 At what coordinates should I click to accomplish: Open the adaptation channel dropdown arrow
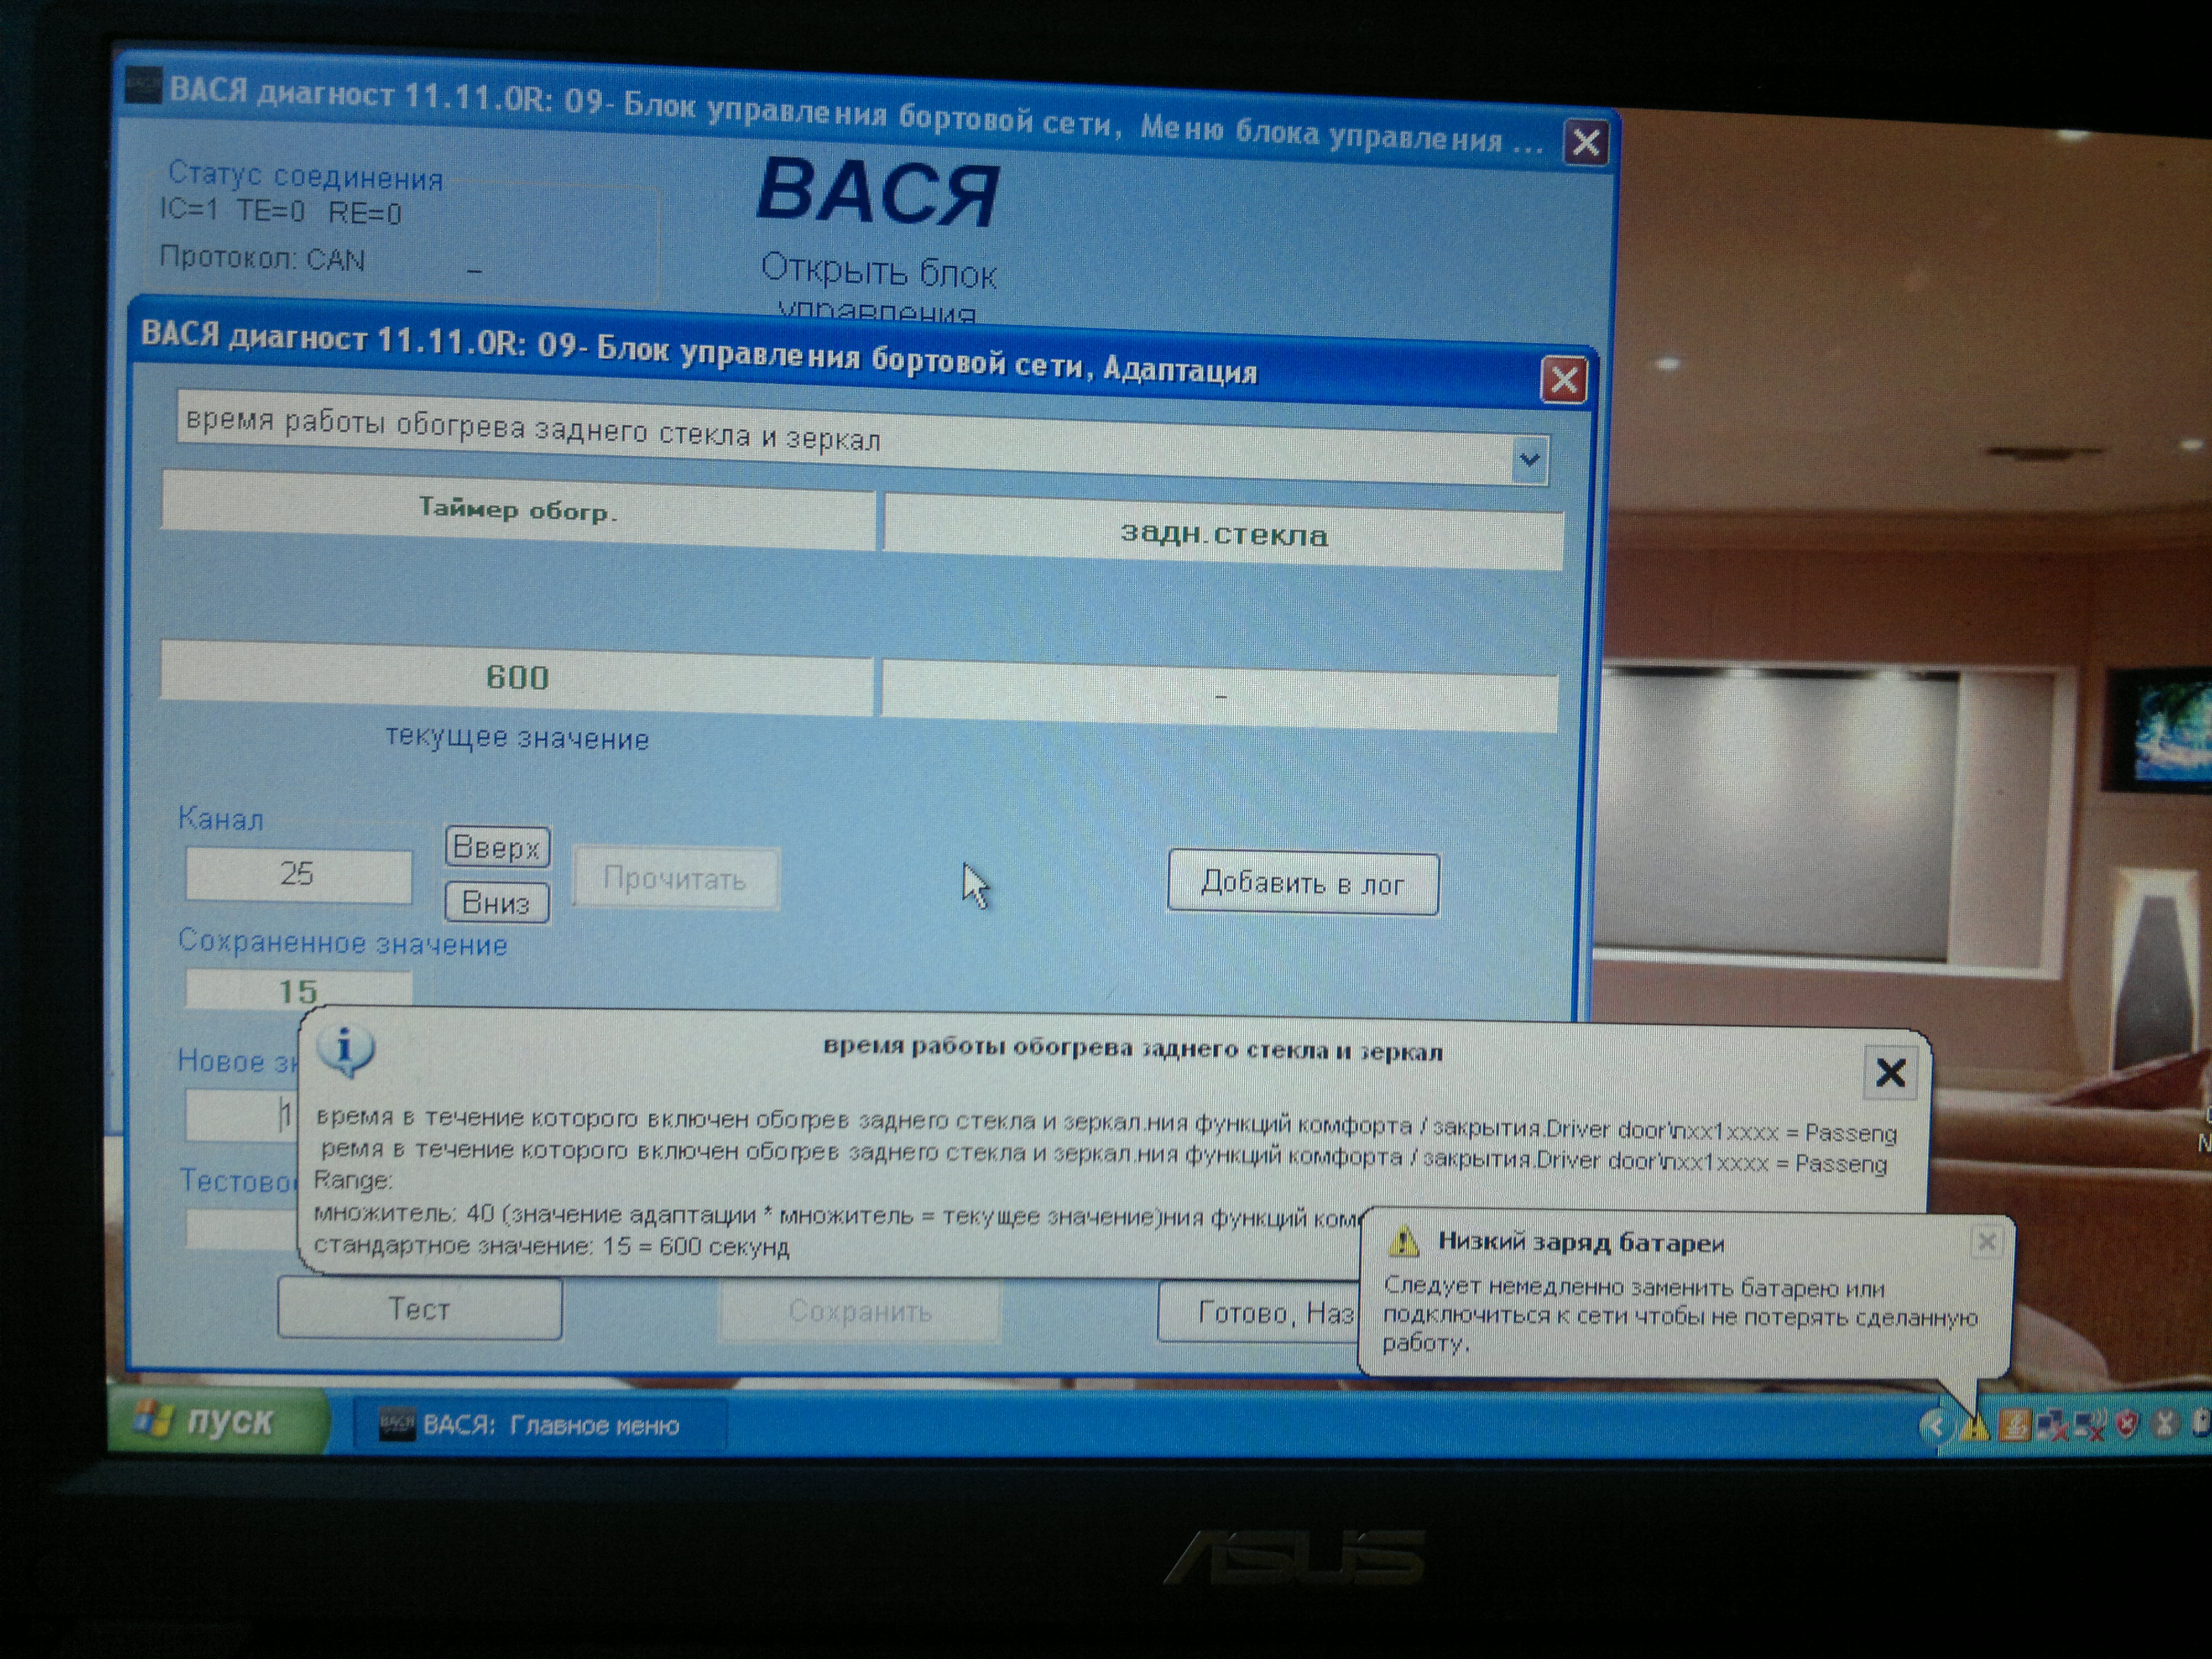point(1529,460)
